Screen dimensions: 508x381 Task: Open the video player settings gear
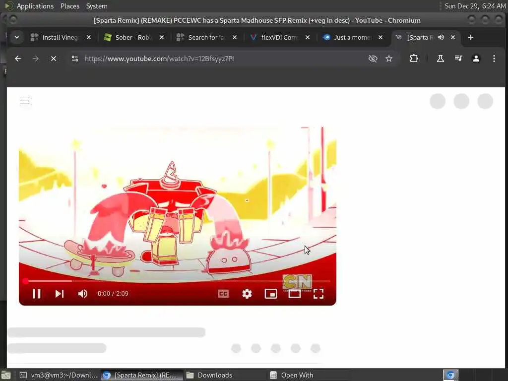pyautogui.click(x=247, y=294)
